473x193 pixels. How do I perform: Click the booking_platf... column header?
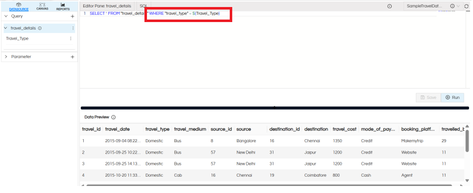click(418, 129)
